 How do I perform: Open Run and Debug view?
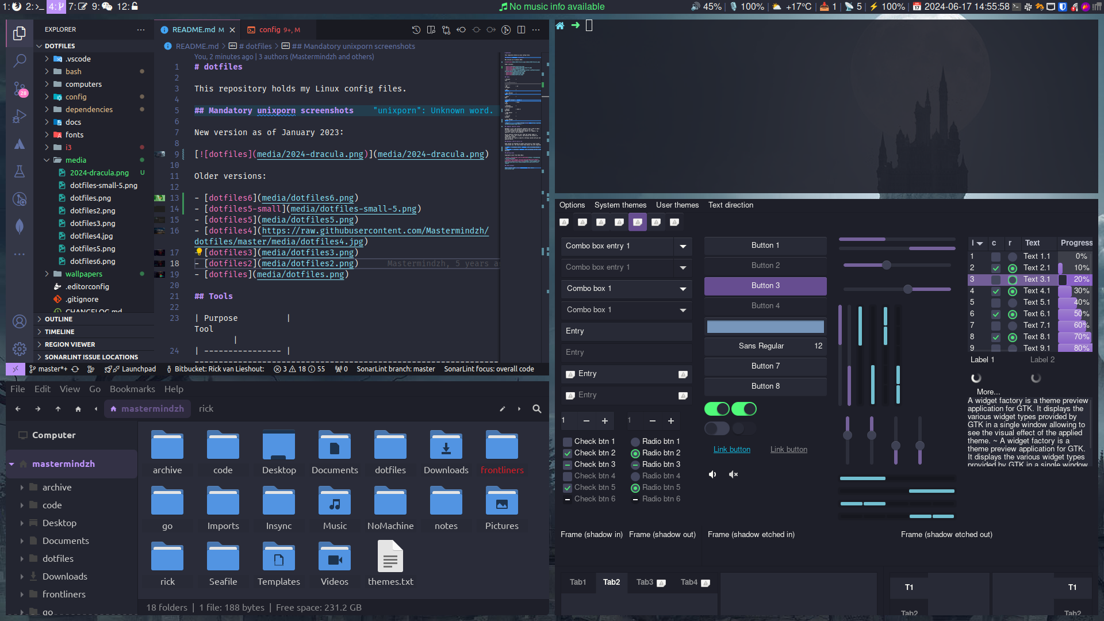20,117
